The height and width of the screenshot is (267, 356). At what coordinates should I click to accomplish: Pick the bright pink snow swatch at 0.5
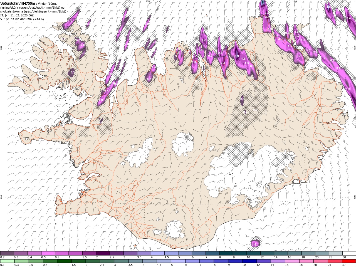(x=48, y=253)
